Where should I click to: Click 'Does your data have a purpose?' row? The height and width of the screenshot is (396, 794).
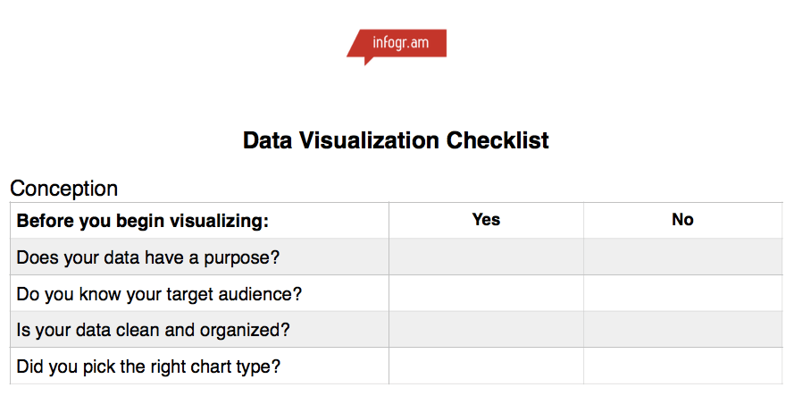pyautogui.click(x=199, y=257)
